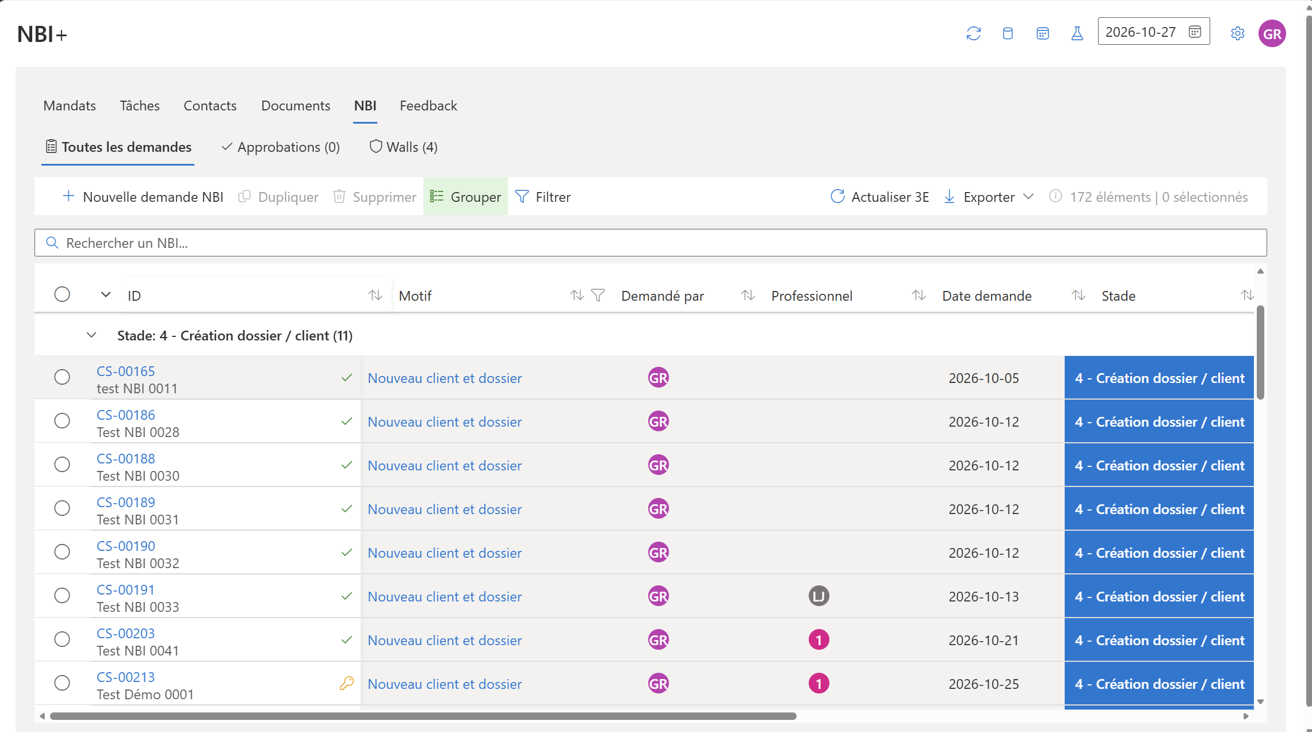The width and height of the screenshot is (1312, 732).
Task: Click key icon on CS-00213 row
Action: click(x=346, y=683)
